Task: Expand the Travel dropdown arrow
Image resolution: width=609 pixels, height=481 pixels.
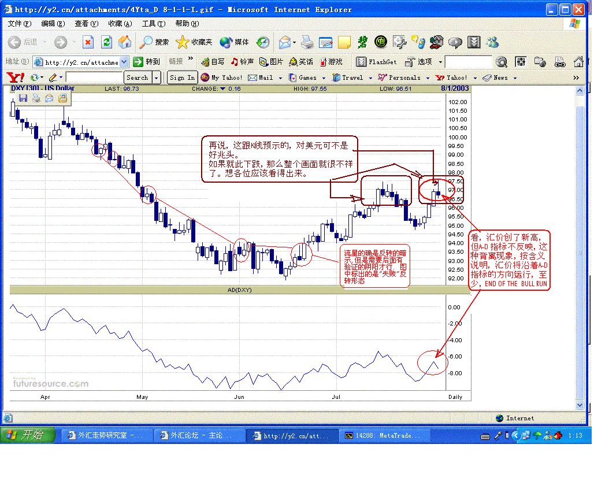Action: click(370, 78)
